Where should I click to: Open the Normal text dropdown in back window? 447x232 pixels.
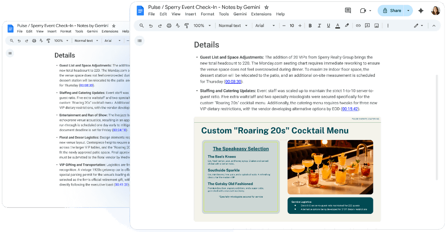(x=86, y=41)
